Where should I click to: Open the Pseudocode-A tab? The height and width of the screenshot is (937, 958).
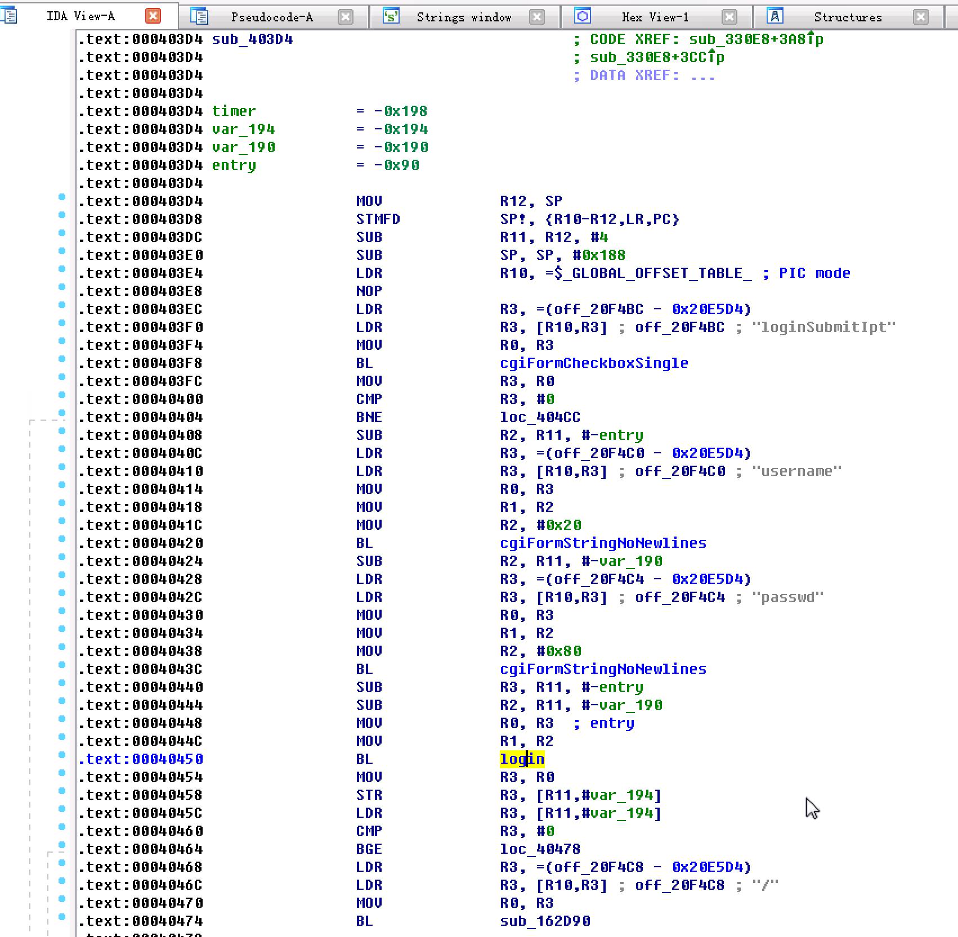tap(272, 17)
